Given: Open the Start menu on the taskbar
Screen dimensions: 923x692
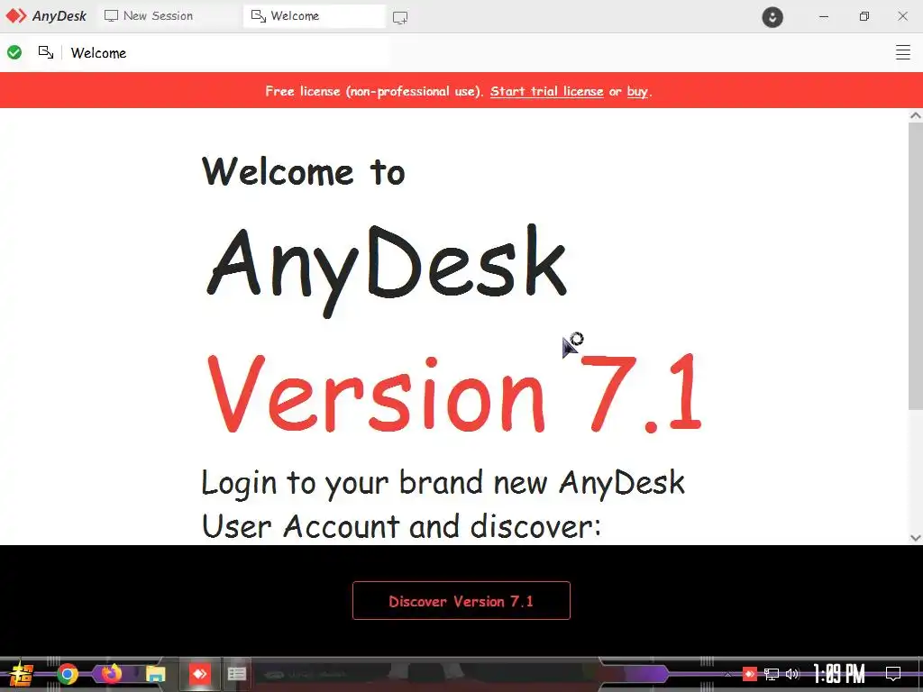Looking at the screenshot, I should pyautogui.click(x=22, y=674).
